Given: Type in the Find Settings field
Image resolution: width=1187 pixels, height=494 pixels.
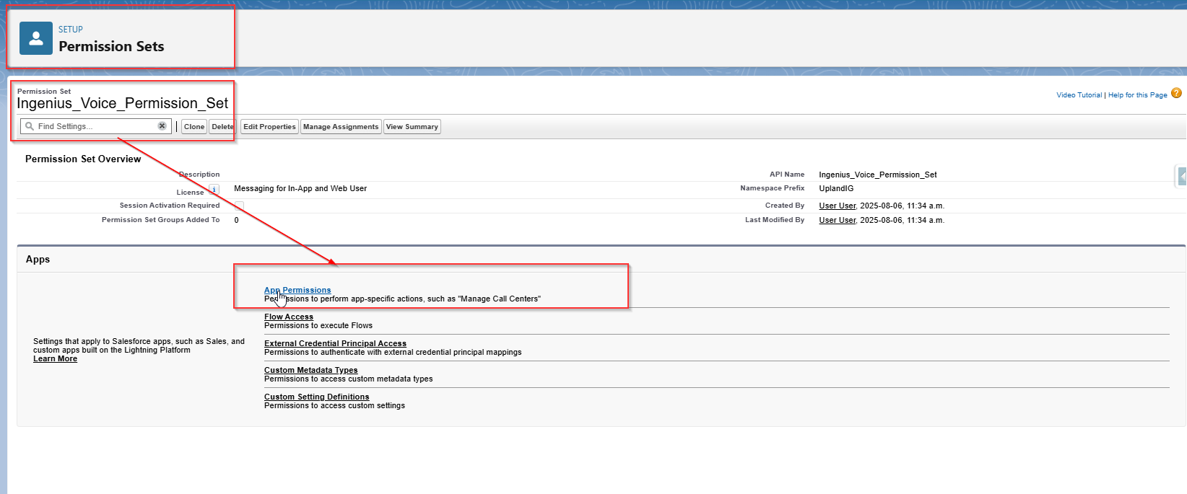Looking at the screenshot, I should point(94,126).
